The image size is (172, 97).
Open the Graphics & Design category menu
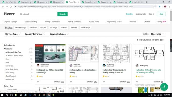10,22
